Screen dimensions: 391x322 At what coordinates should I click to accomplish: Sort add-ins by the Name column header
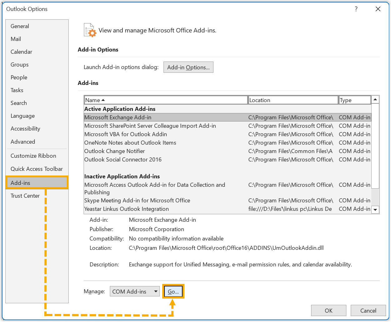166,100
